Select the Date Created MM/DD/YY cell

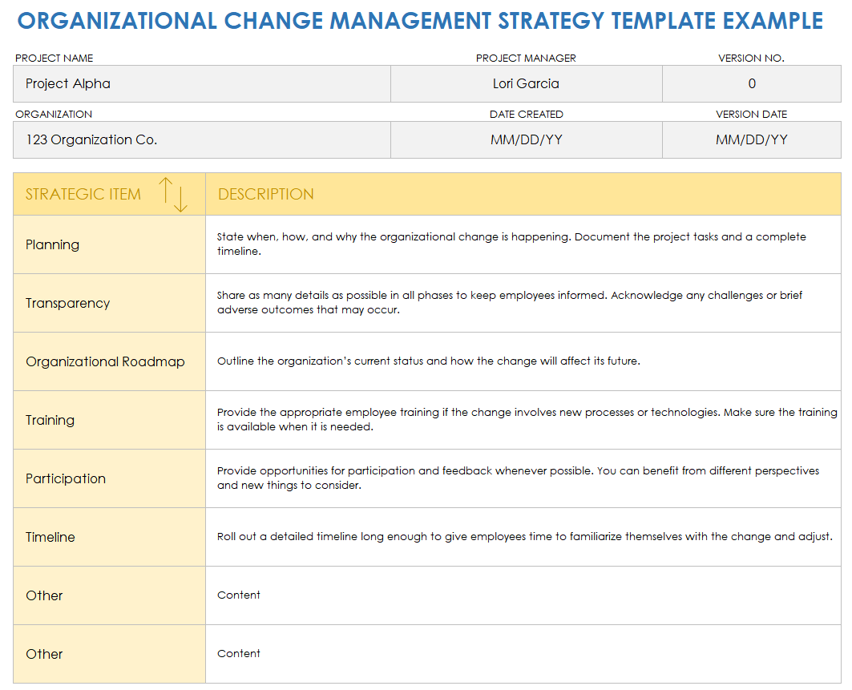pos(526,140)
